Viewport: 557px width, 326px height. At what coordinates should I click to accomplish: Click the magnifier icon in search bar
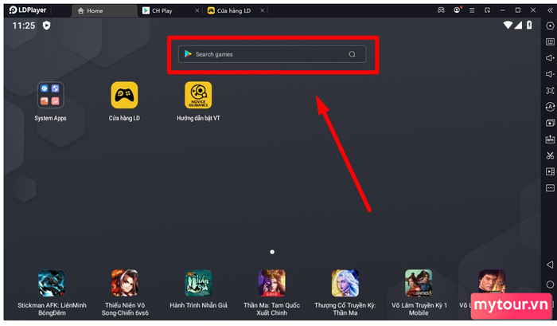point(352,54)
